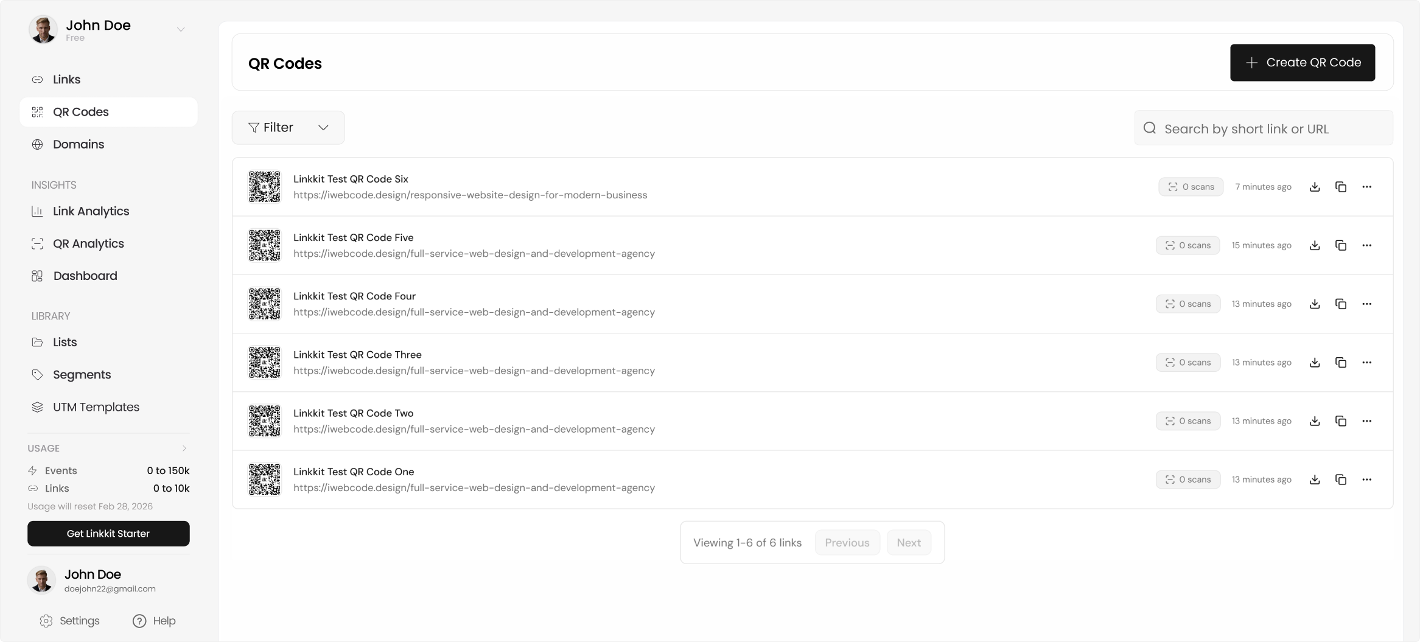This screenshot has width=1420, height=642.
Task: Go to Links in sidebar
Action: click(x=66, y=80)
